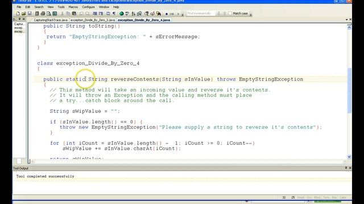Open the Configure menu
The width and height of the screenshot is (364, 204).
(88, 7)
